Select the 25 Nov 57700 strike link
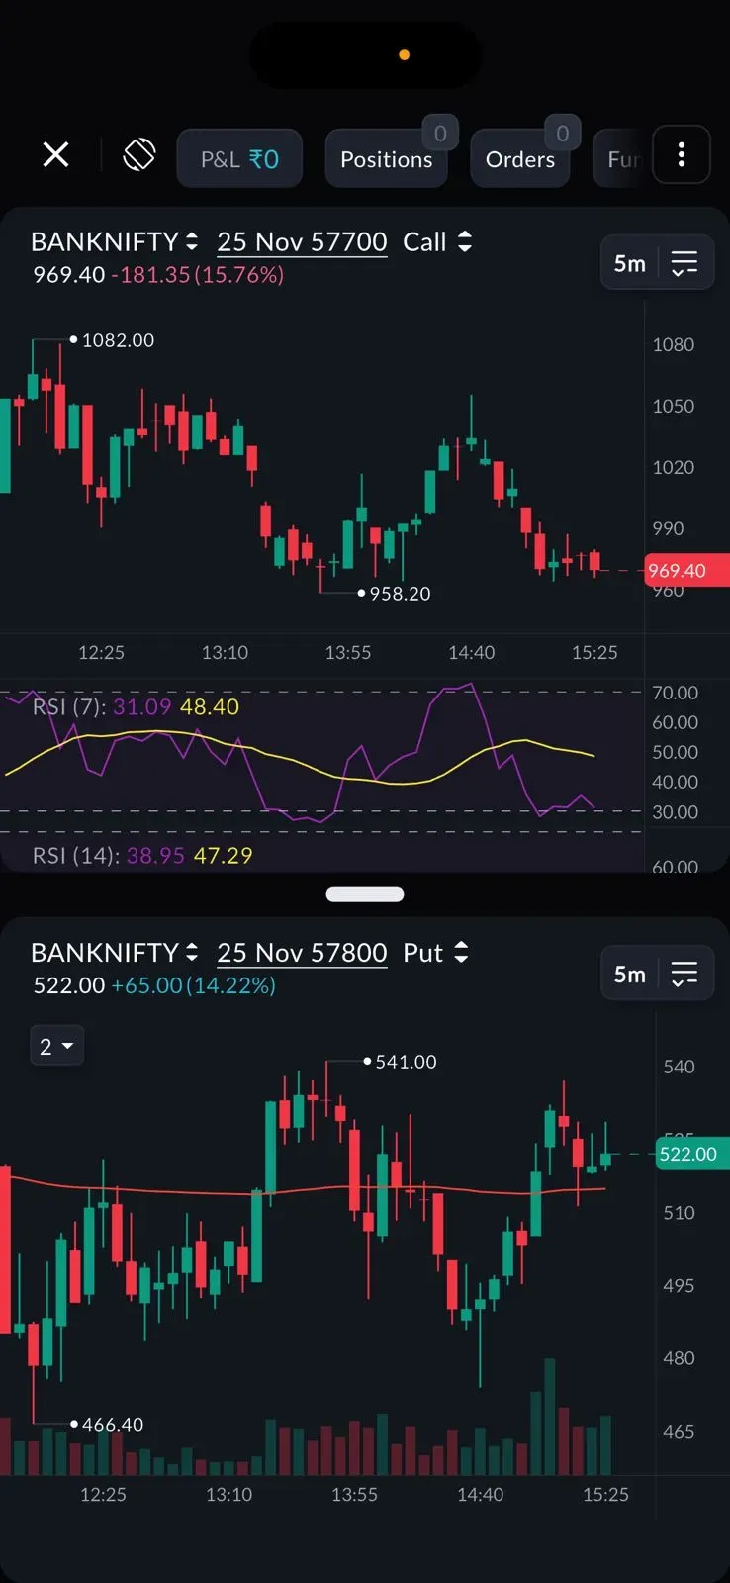This screenshot has width=730, height=1583. pos(302,242)
